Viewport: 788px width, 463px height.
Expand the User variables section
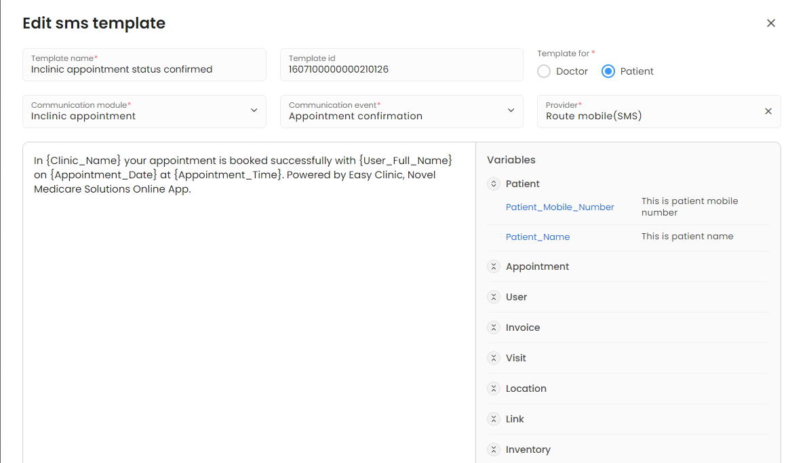click(494, 297)
